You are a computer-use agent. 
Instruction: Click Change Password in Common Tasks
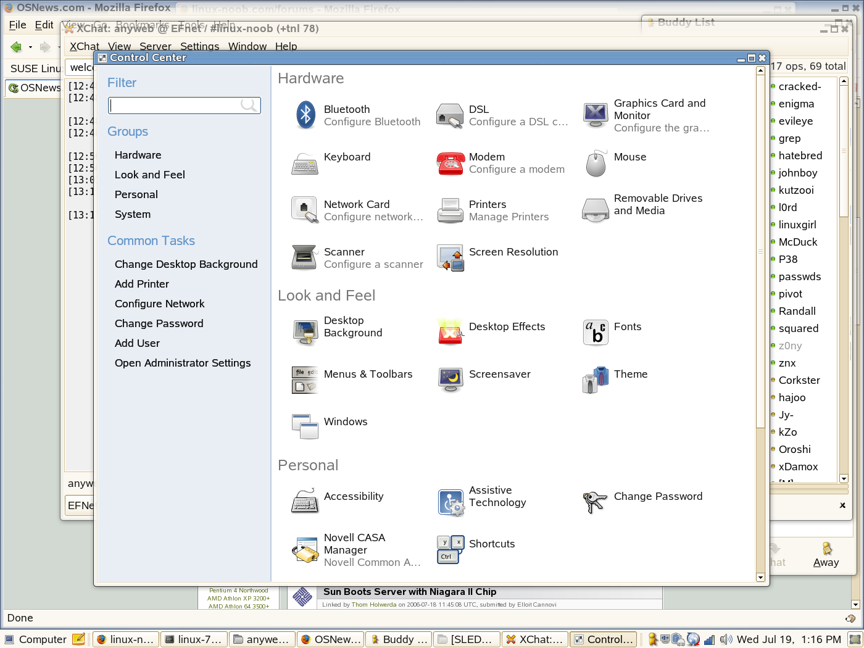click(159, 323)
